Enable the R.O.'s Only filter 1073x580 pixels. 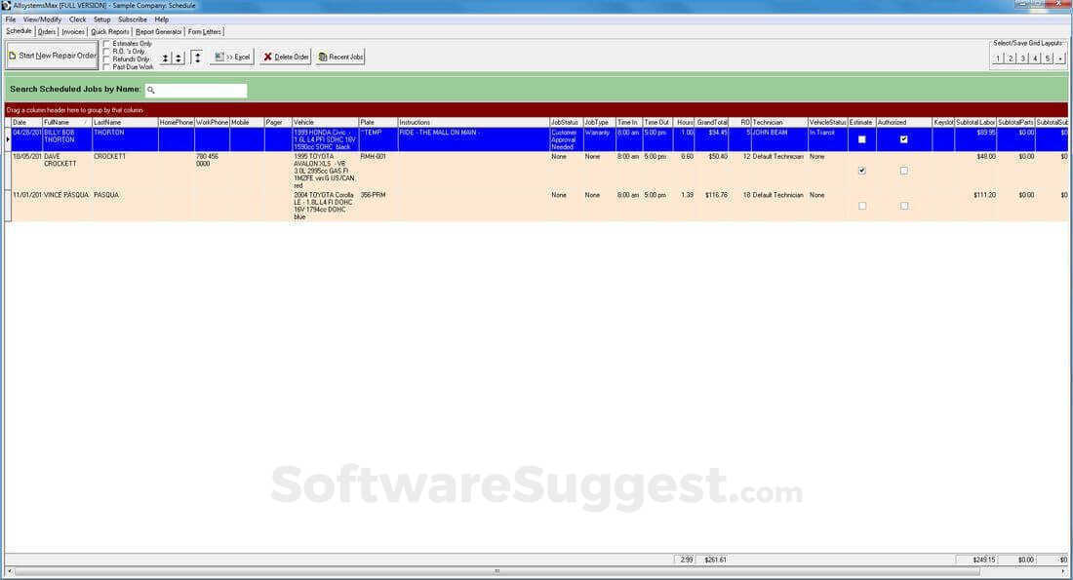click(106, 52)
